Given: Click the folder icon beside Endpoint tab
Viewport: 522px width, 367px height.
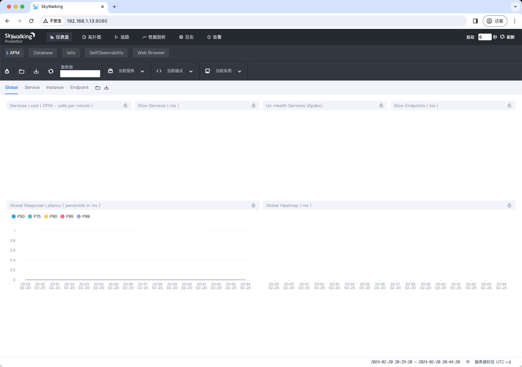Looking at the screenshot, I should click(98, 88).
